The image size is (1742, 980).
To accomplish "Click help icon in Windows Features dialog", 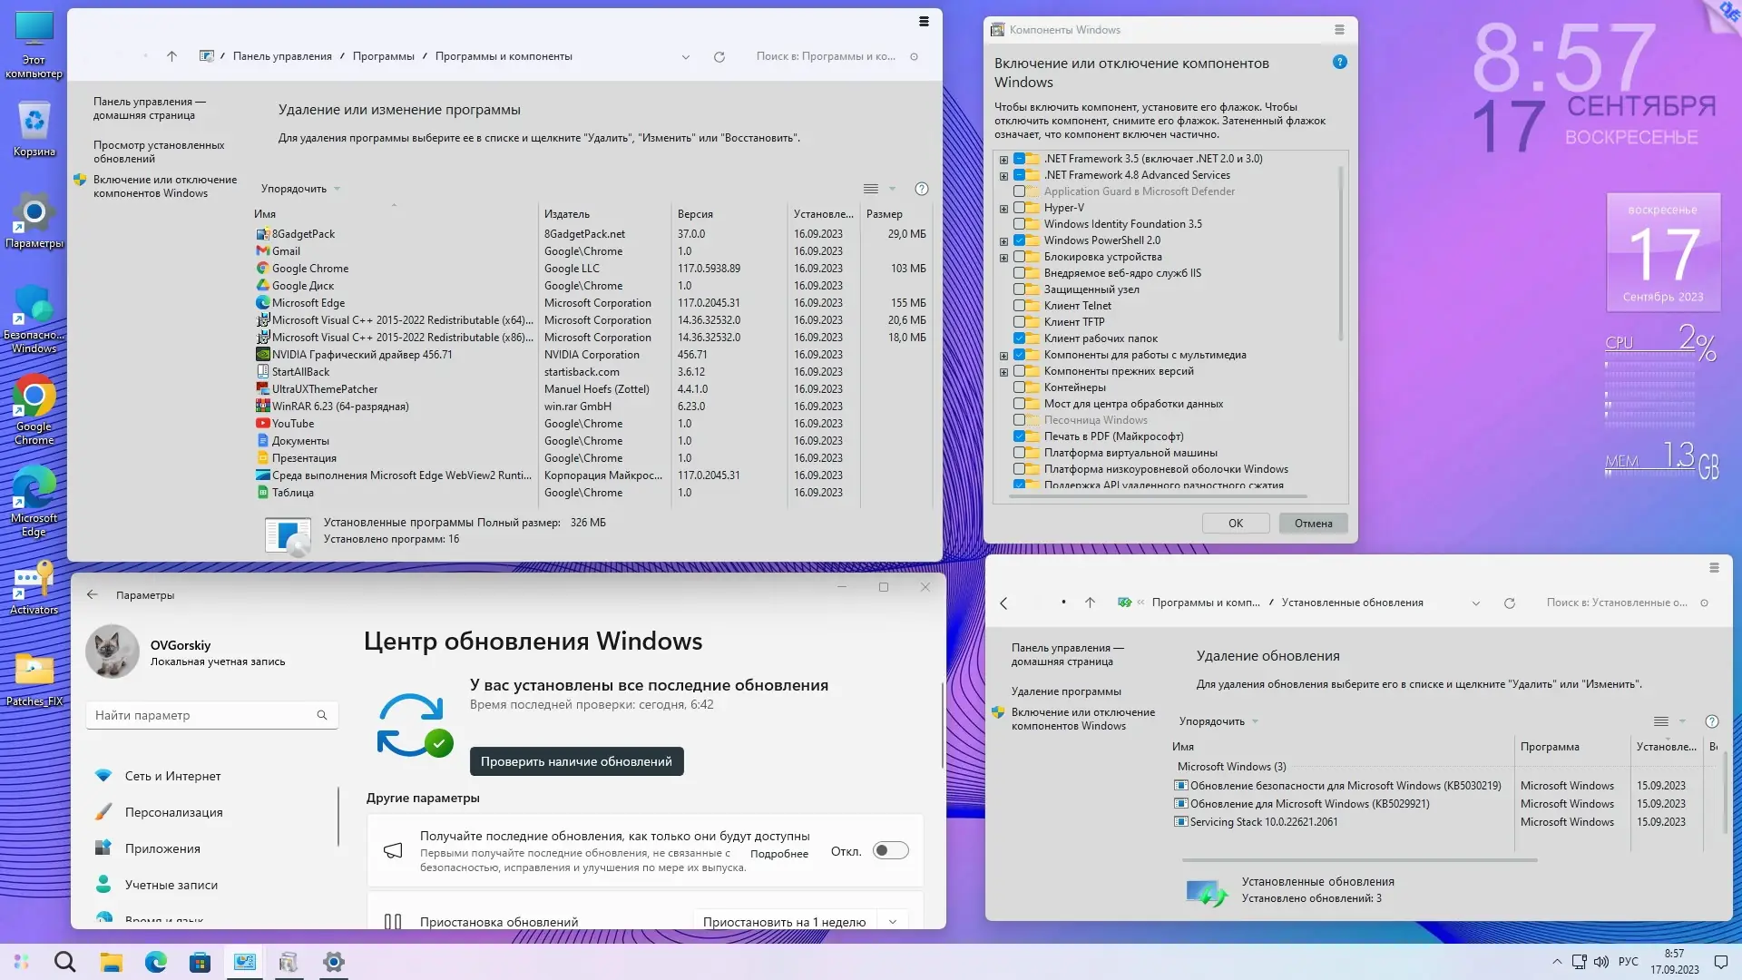I will click(x=1339, y=63).
